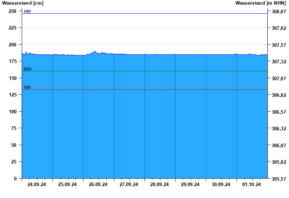The image size is (289, 198).
Task: Click the 307,57 m NHN value
Action: (x=279, y=45)
